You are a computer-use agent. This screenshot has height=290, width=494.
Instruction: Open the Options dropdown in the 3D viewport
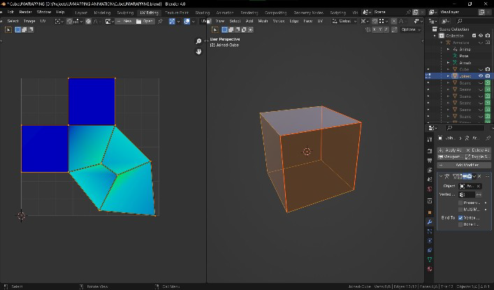410,29
